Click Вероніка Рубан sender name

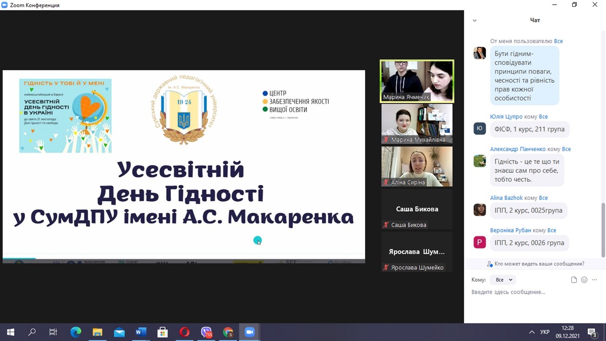[510, 231]
